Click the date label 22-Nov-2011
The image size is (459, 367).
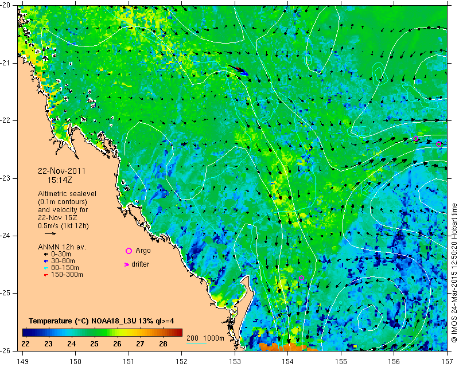pos(62,171)
